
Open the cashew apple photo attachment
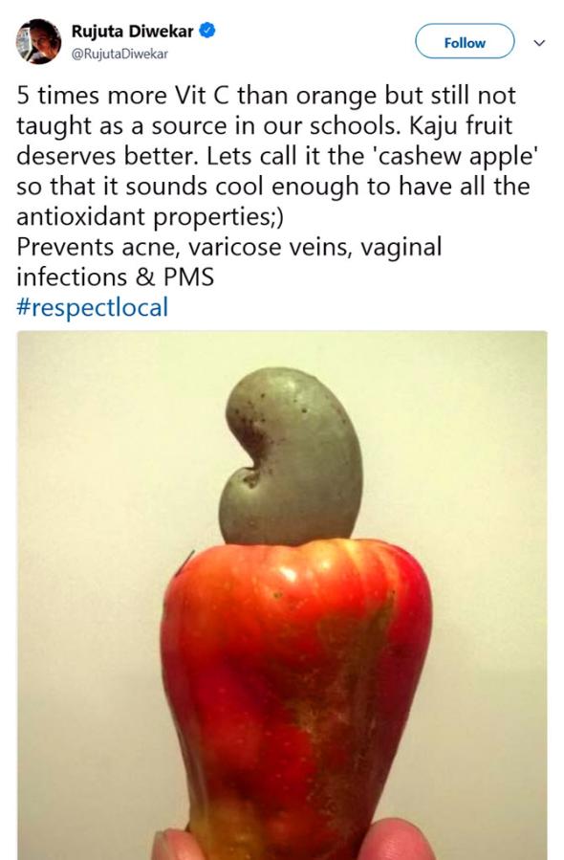pos(282,595)
